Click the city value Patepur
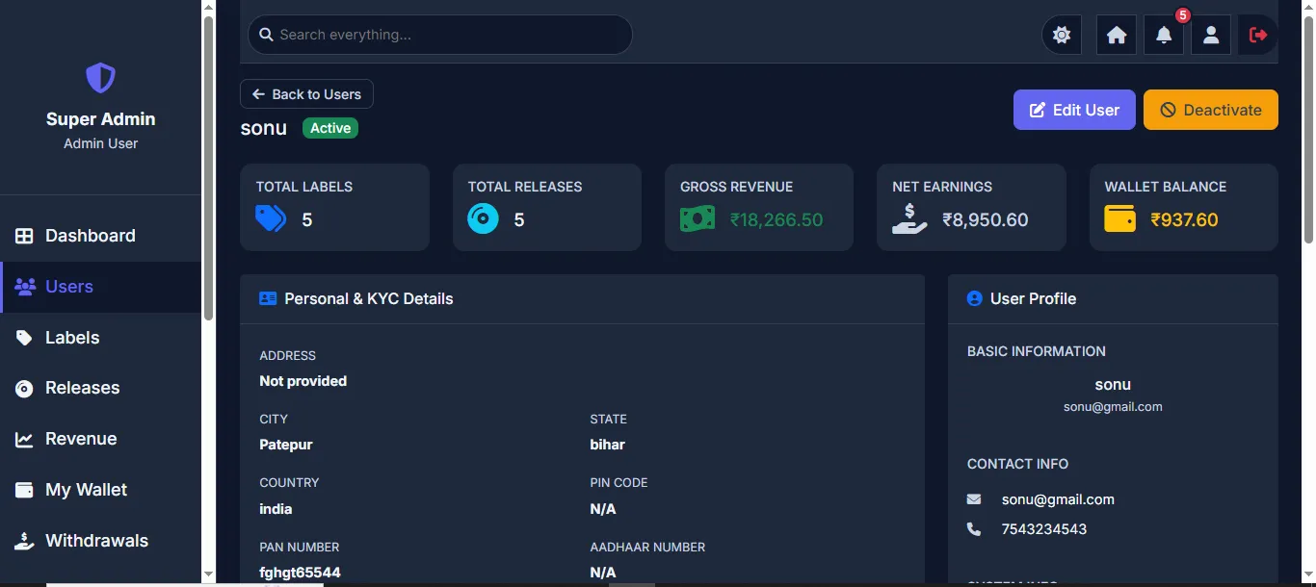 (286, 445)
